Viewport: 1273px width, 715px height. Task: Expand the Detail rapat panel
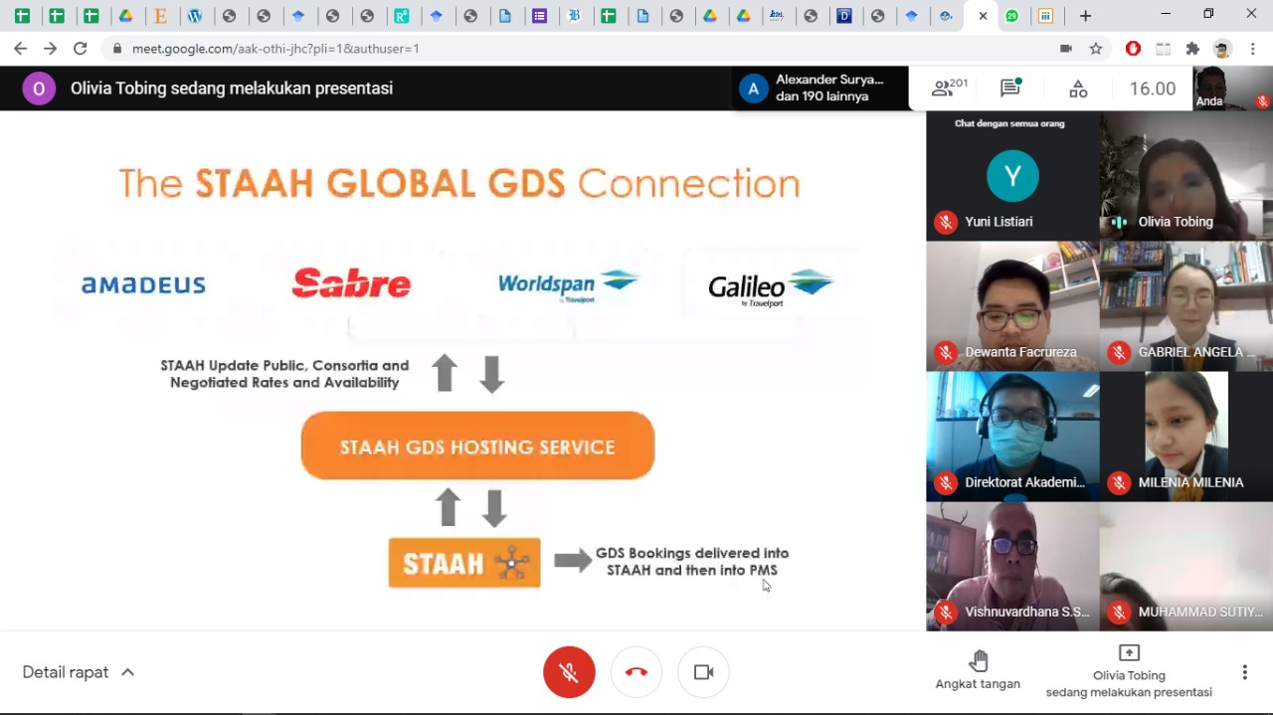(79, 672)
